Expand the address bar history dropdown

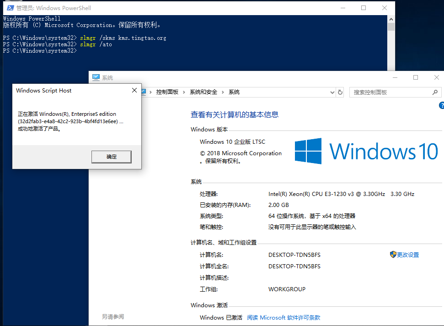[332, 92]
